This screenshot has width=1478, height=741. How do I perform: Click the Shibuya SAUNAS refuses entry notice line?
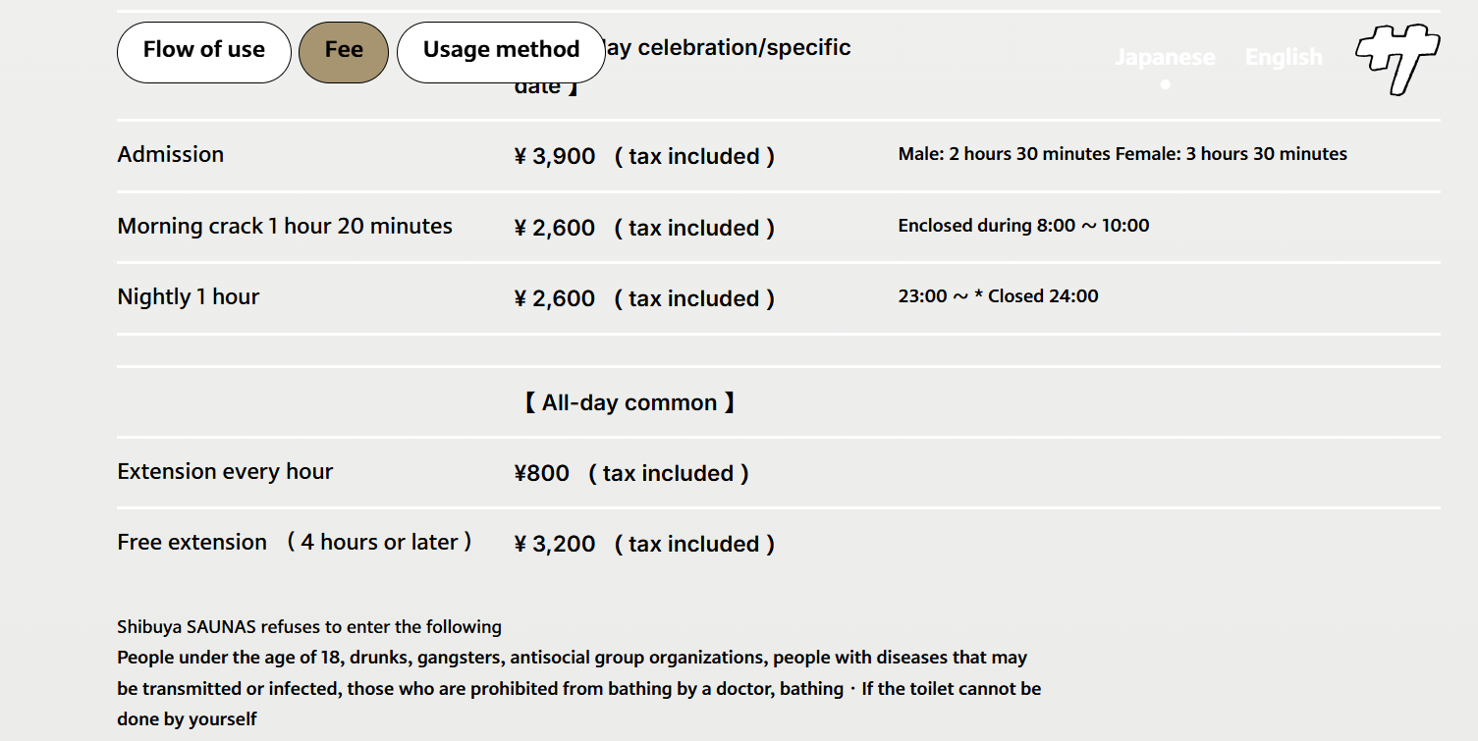[x=309, y=626]
